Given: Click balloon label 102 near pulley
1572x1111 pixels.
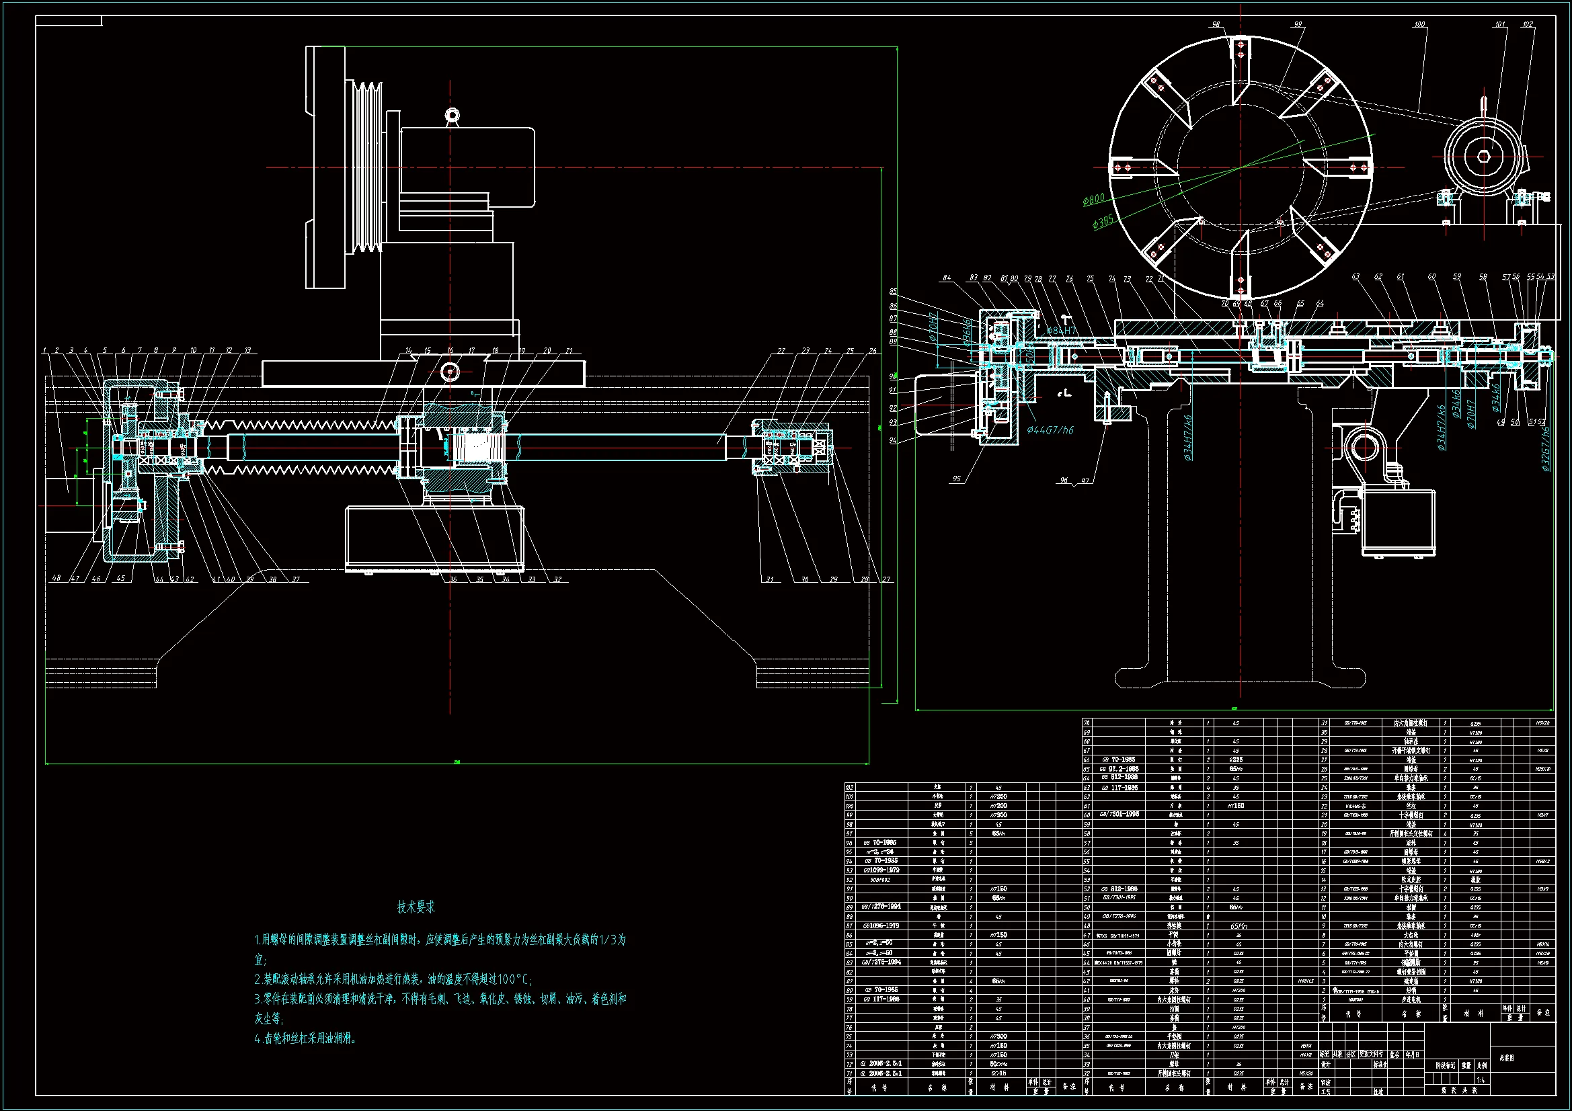Looking at the screenshot, I should click(x=1527, y=24).
